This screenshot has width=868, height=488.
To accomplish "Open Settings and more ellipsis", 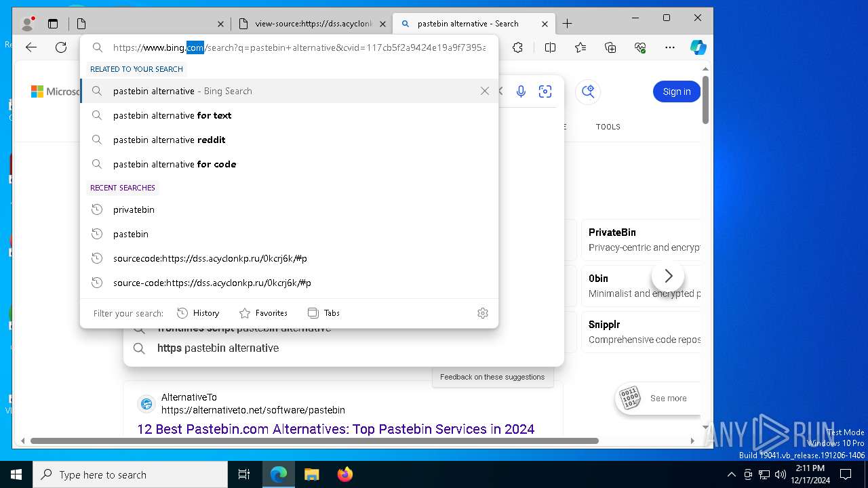I will pyautogui.click(x=670, y=47).
